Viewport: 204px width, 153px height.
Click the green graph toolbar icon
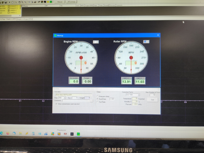point(51,2)
